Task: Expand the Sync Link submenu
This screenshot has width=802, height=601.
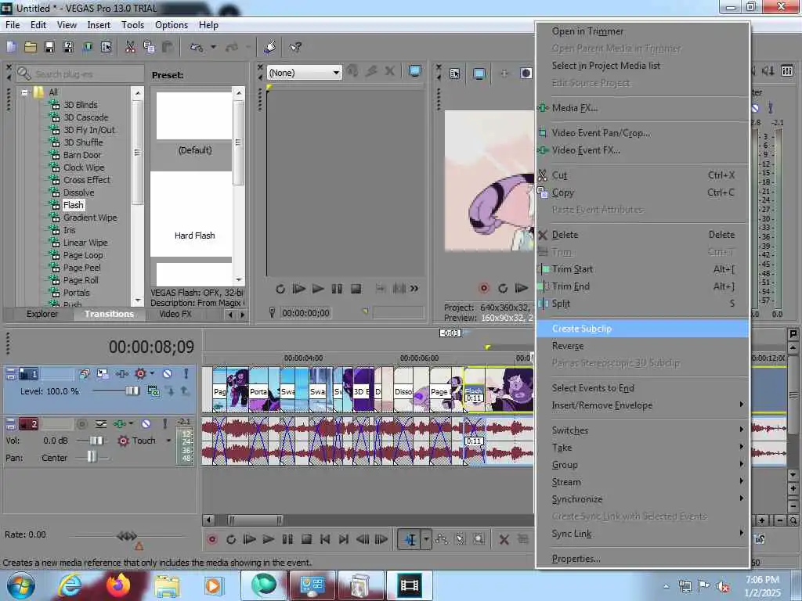Action: (x=642, y=534)
